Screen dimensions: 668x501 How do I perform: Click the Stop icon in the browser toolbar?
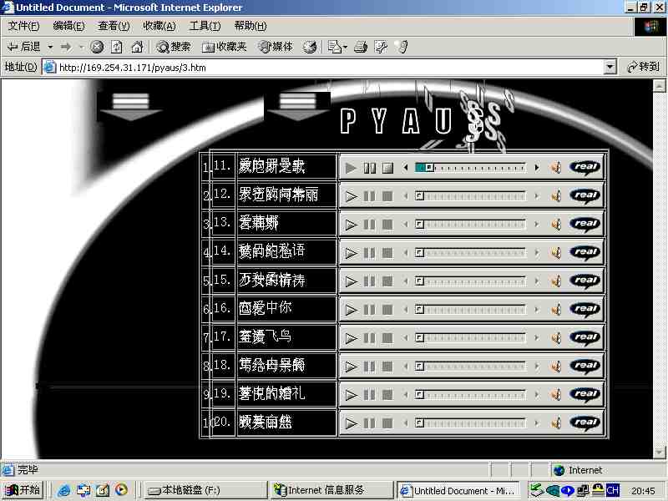tap(97, 47)
